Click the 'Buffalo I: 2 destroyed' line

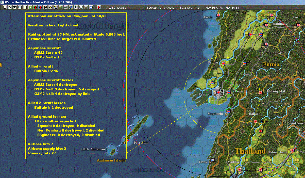click(x=54, y=107)
